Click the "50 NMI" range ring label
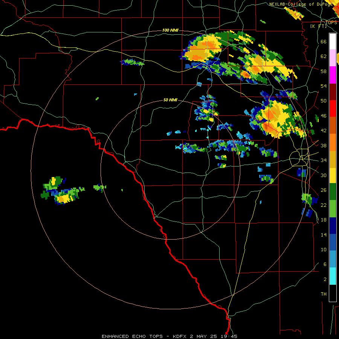The height and width of the screenshot is (339, 339). click(x=170, y=100)
